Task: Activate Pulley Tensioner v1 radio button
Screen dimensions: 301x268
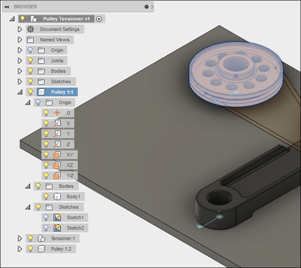Action: 99,19
